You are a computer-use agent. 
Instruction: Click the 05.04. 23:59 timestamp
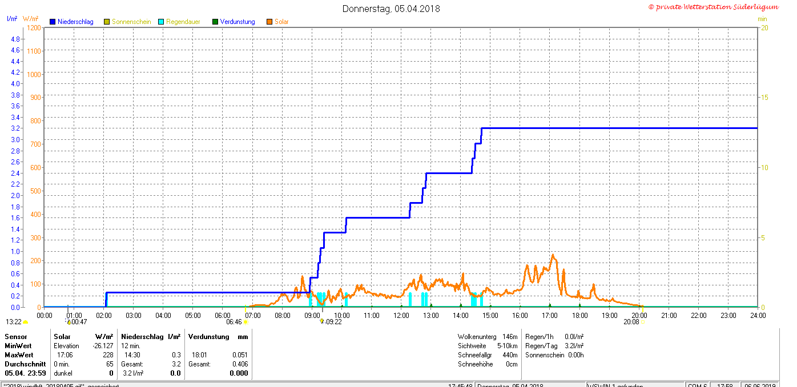pyautogui.click(x=26, y=373)
